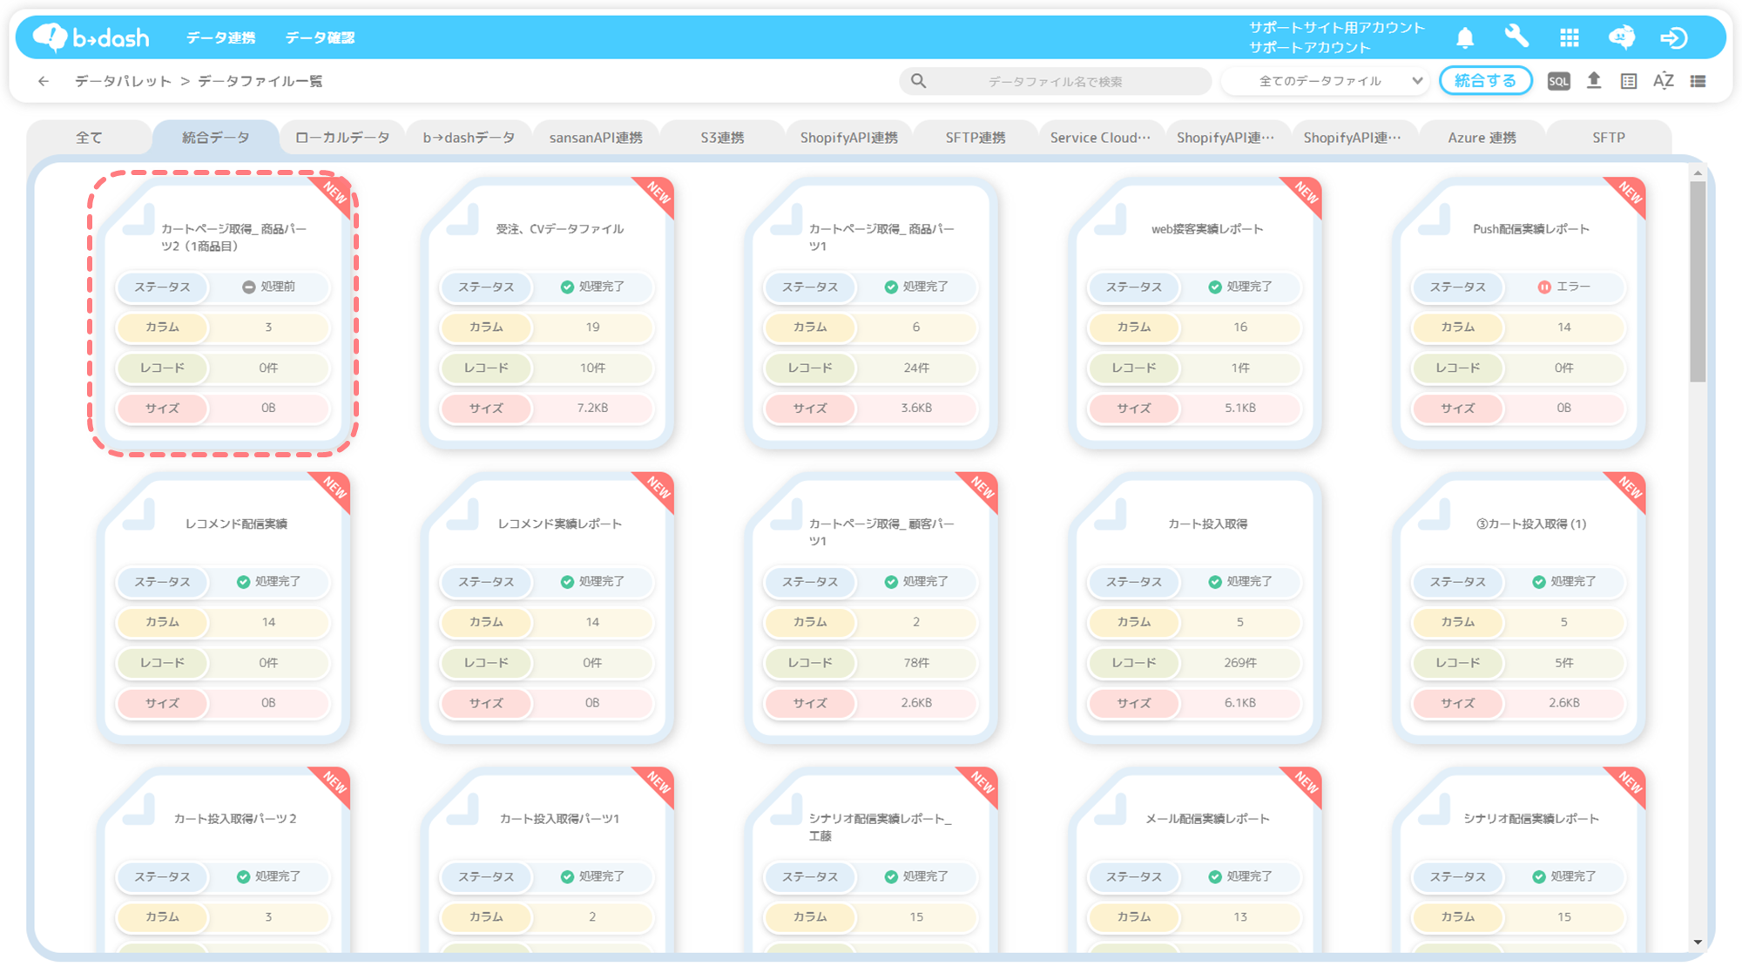Viewport: 1742px width, 980px height.
Task: Switch to the SFTP連携 tab
Action: point(976,138)
